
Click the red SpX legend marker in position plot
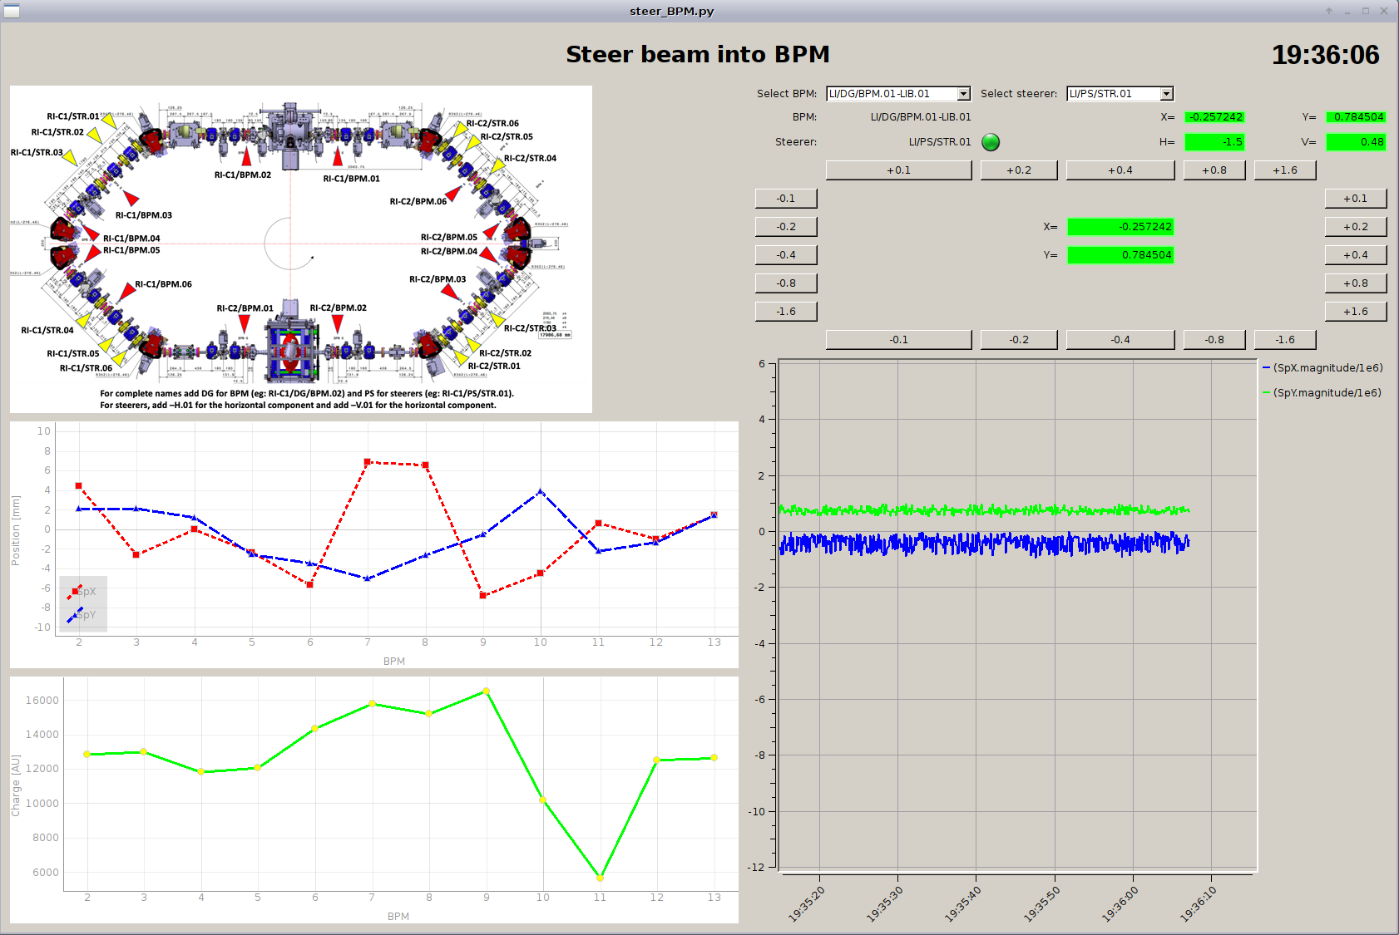tap(75, 592)
